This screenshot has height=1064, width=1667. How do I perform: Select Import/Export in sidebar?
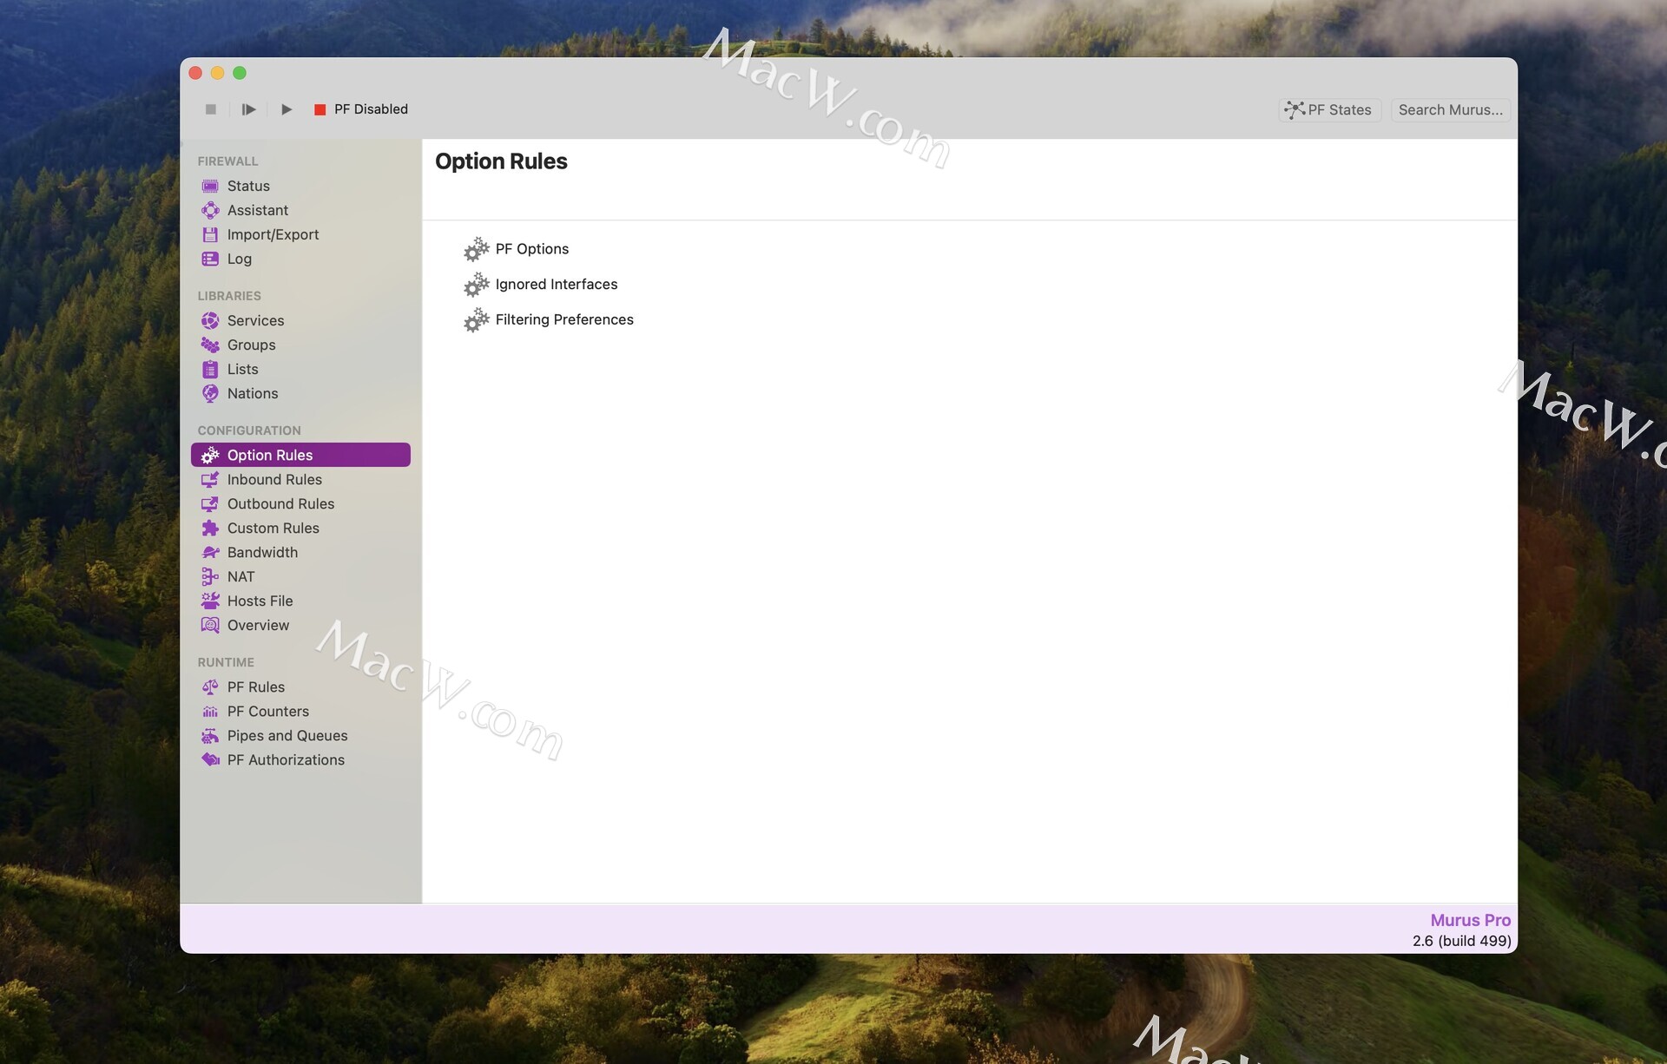[x=273, y=234]
